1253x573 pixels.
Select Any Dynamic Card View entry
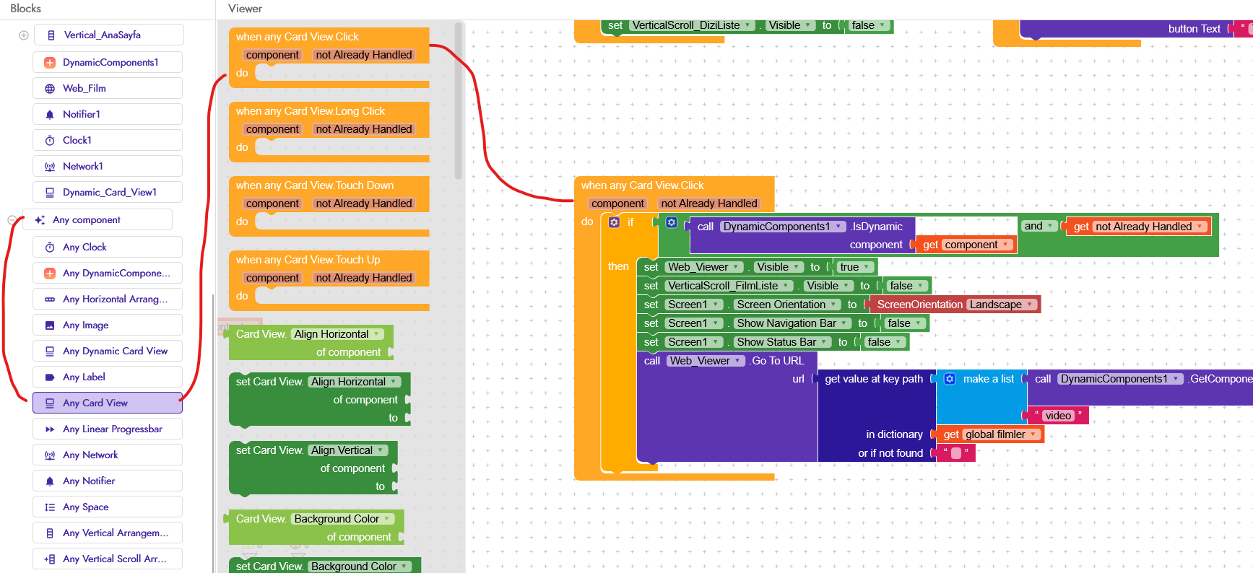click(x=108, y=351)
